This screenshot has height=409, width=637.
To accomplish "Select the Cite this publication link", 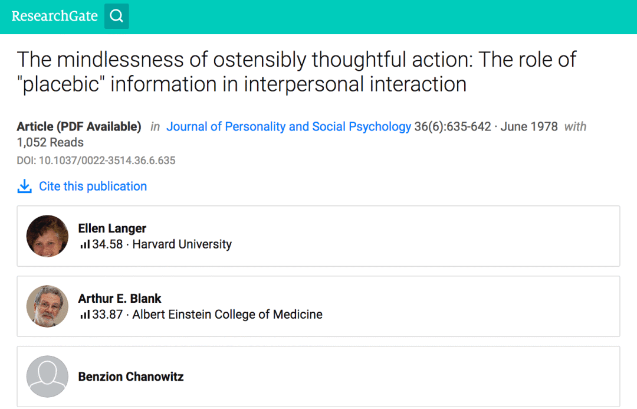I will 93,186.
